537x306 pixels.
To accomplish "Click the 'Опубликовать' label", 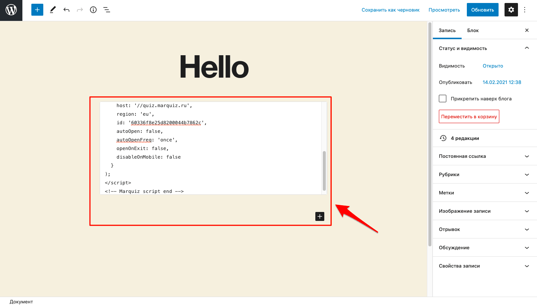I will (456, 82).
